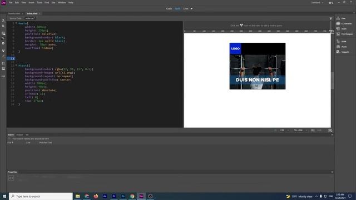Open the Insert menu

[x=31, y=2]
